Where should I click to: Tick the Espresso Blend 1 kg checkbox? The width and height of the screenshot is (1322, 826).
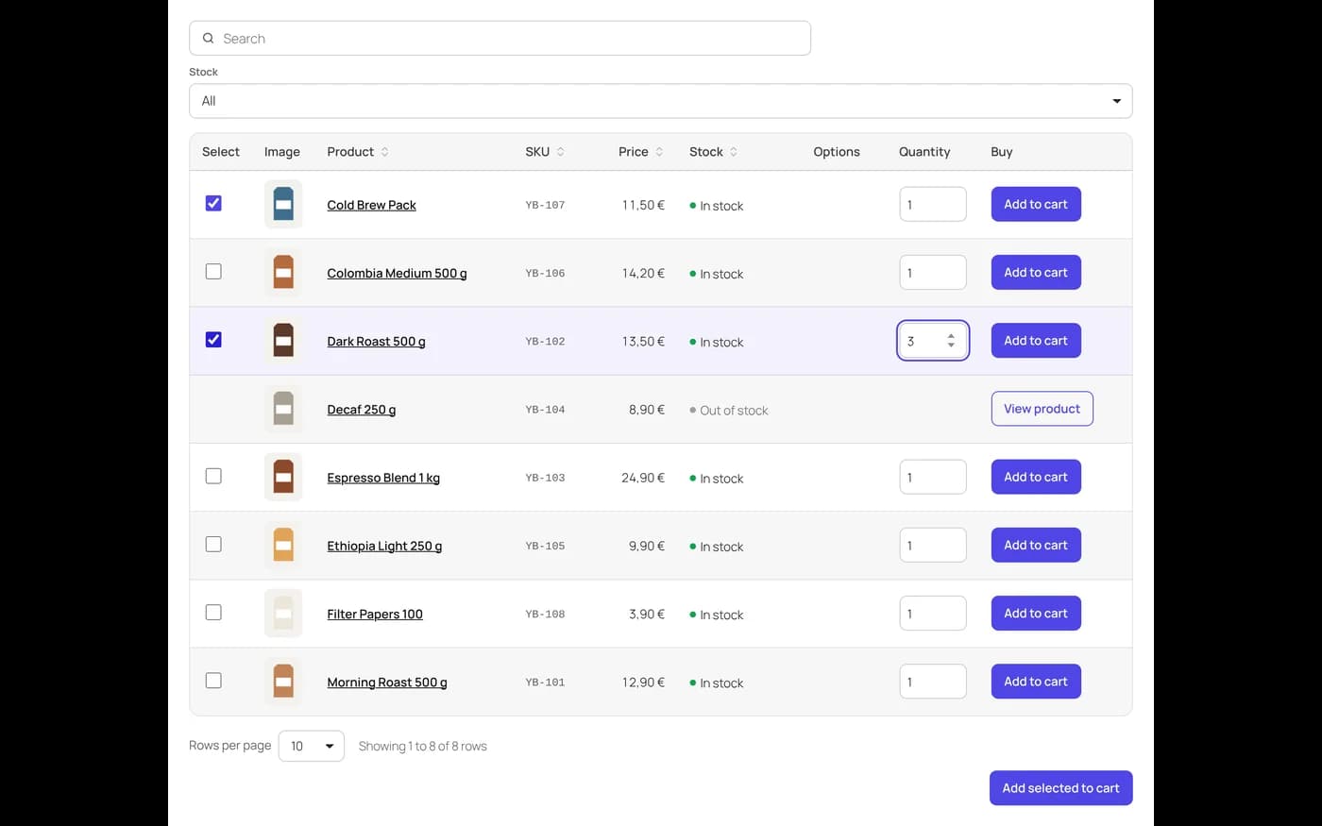click(213, 476)
